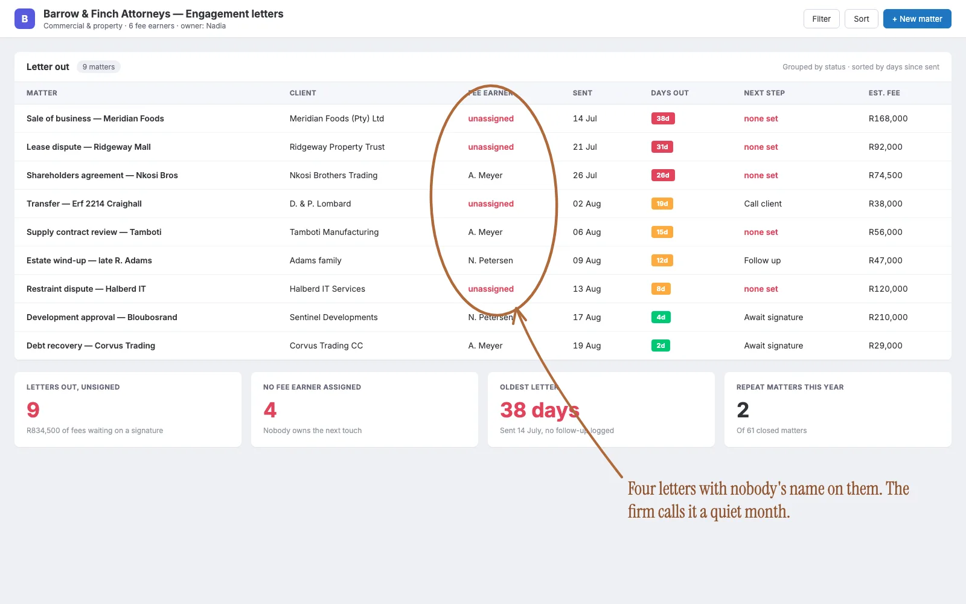
Task: Open the Filter button
Action: (x=821, y=19)
